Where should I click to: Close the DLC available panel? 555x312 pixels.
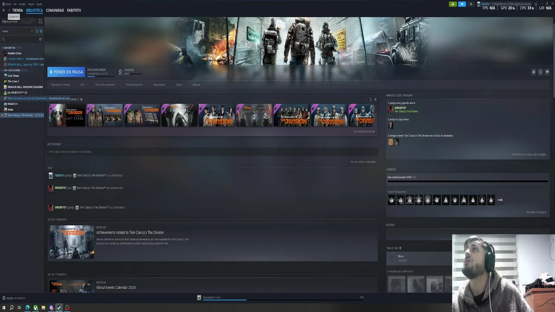tap(375, 100)
